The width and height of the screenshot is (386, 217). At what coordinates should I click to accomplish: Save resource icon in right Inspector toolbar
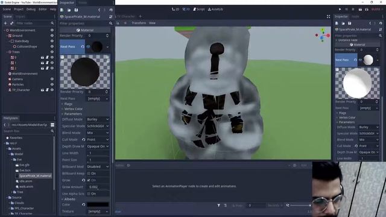pyautogui.click(x=350, y=23)
